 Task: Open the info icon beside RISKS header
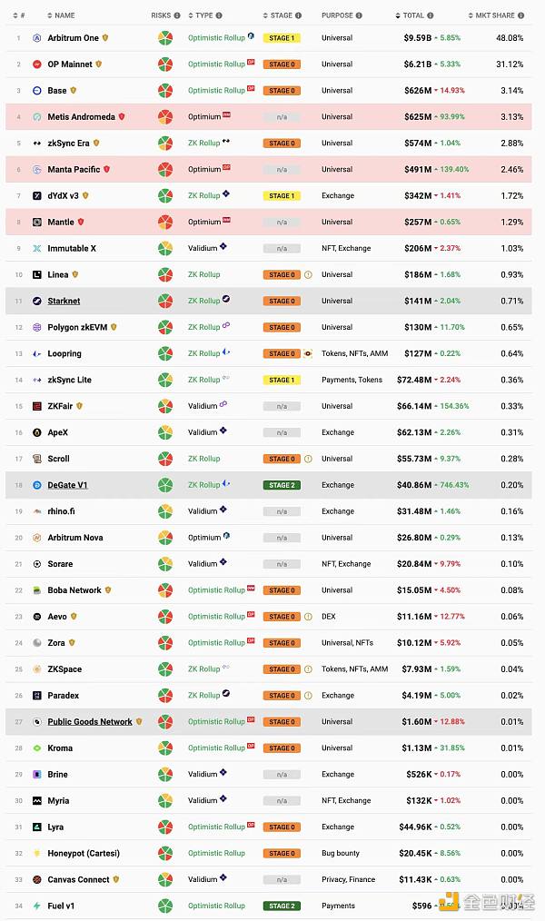point(177,15)
